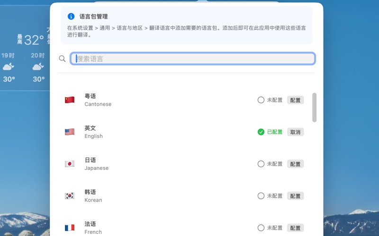Image resolution: width=379 pixels, height=236 pixels.
Task: Toggle the 未配置 radio for French
Action: tap(261, 228)
